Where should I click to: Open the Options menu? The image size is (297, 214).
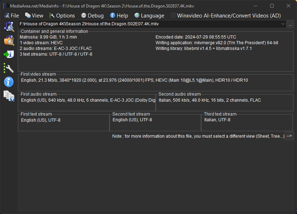pos(62,15)
